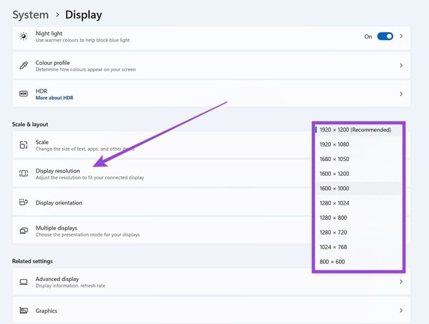
Task: Click the Graphics card icon
Action: tap(23, 311)
